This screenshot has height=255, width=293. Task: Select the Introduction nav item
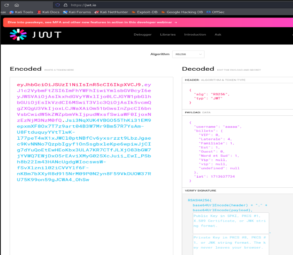pyautogui.click(x=195, y=35)
